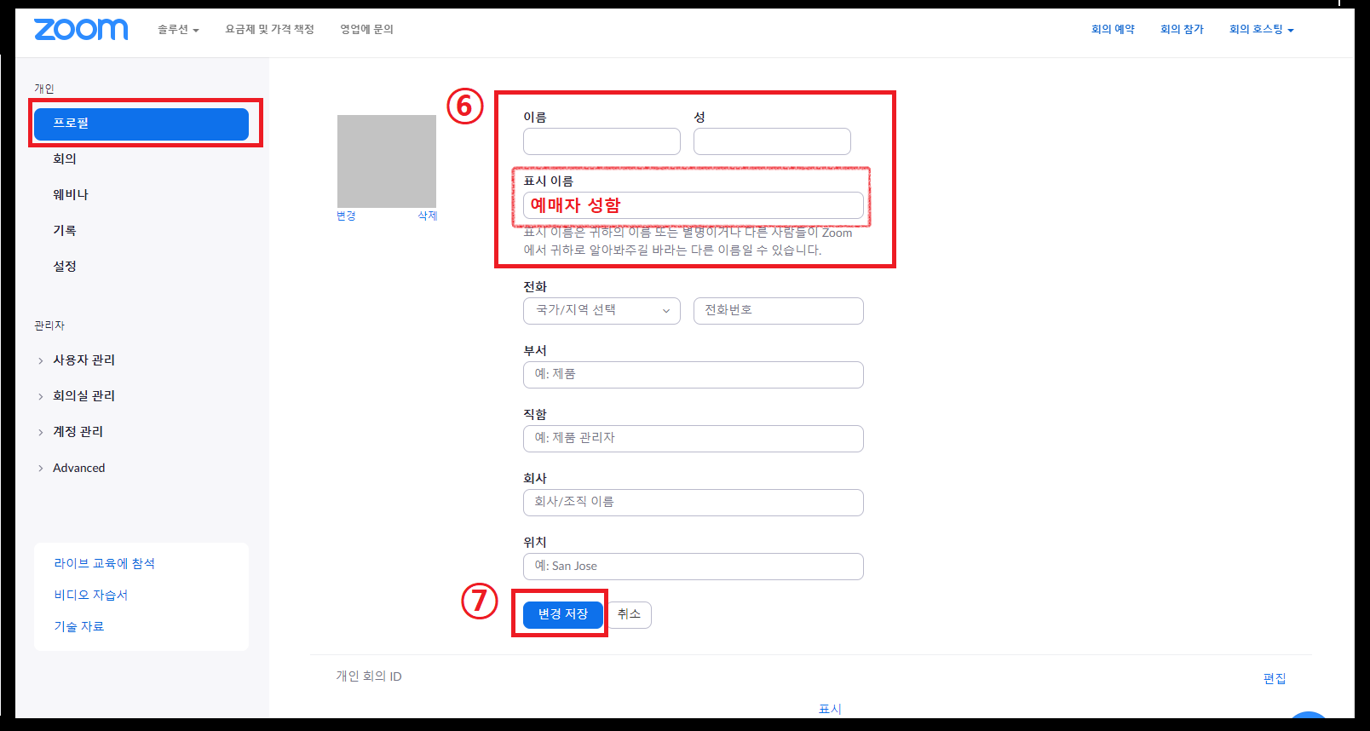Click the 회의 참가 link
The height and width of the screenshot is (731, 1370).
pyautogui.click(x=1182, y=30)
